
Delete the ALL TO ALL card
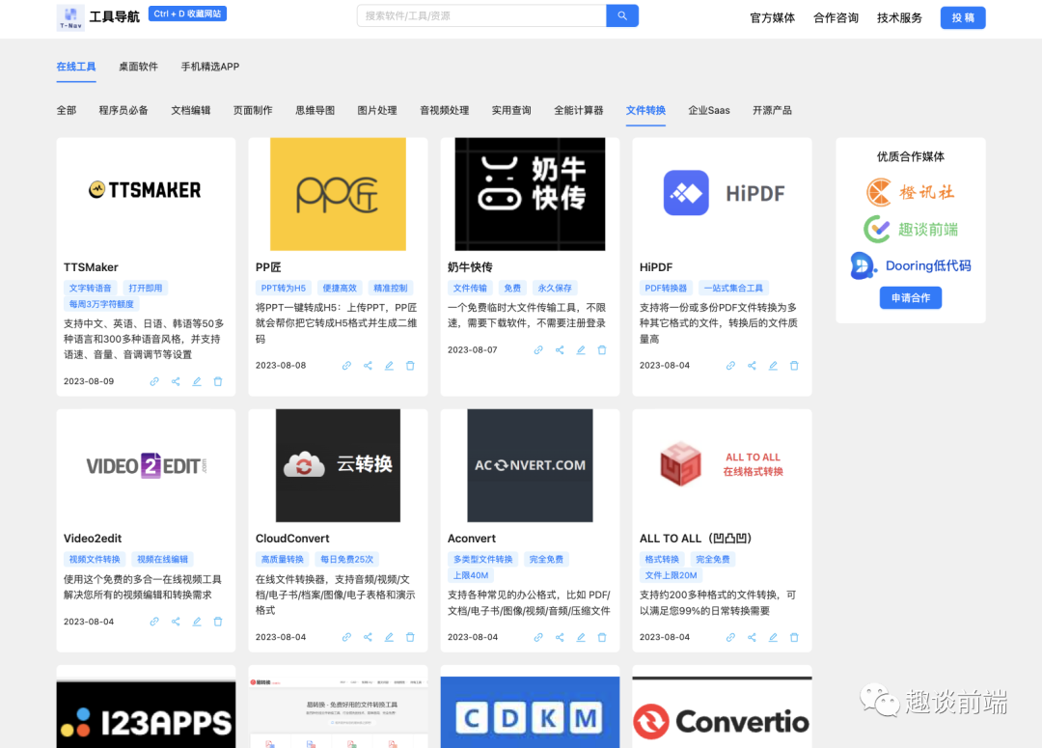(794, 637)
